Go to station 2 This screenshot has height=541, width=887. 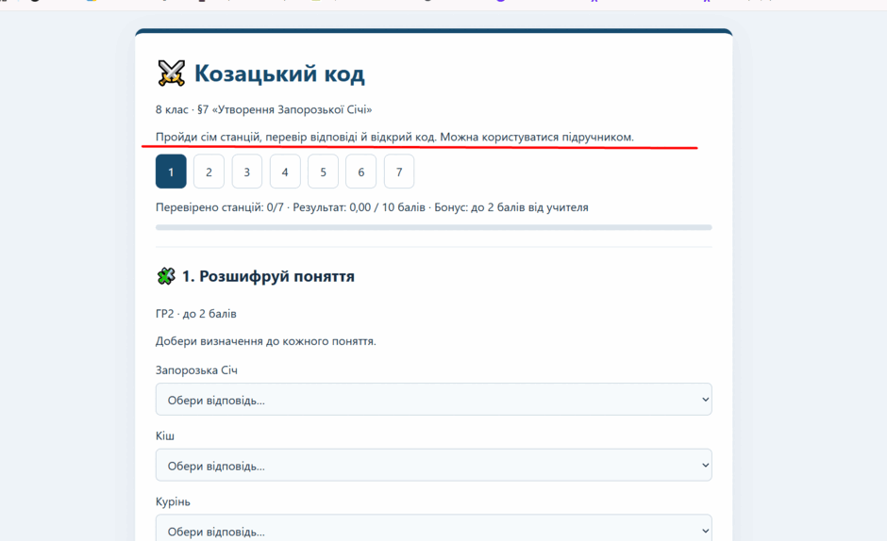click(209, 172)
